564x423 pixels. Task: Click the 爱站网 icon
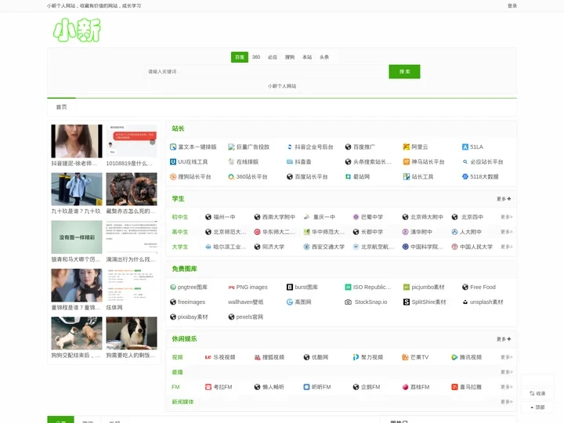pyautogui.click(x=348, y=176)
